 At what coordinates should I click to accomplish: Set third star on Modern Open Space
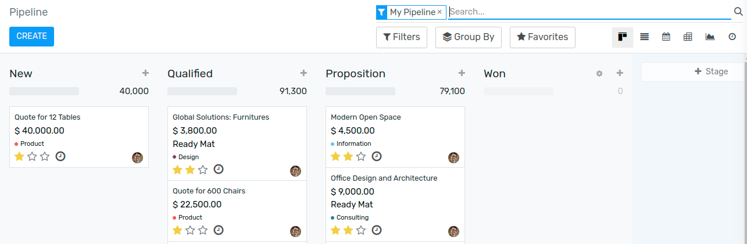pos(361,156)
